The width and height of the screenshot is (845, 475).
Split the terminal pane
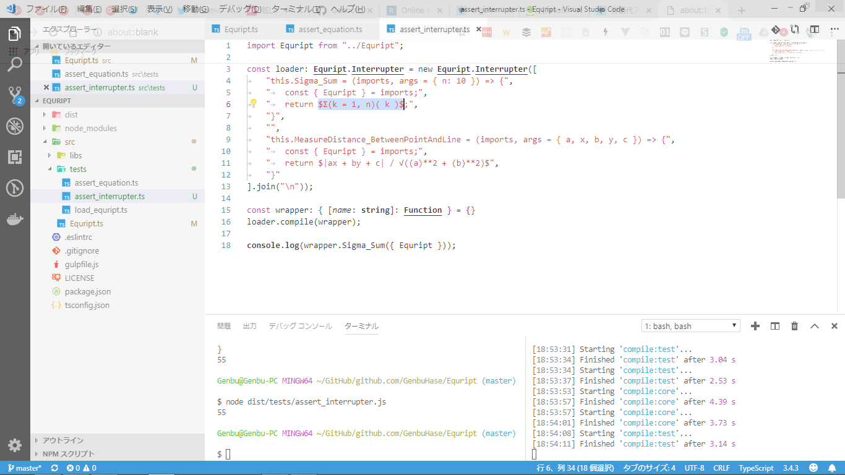point(774,326)
